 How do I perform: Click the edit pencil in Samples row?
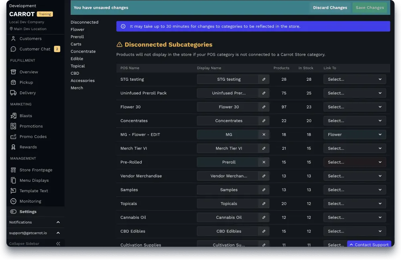pos(264,190)
